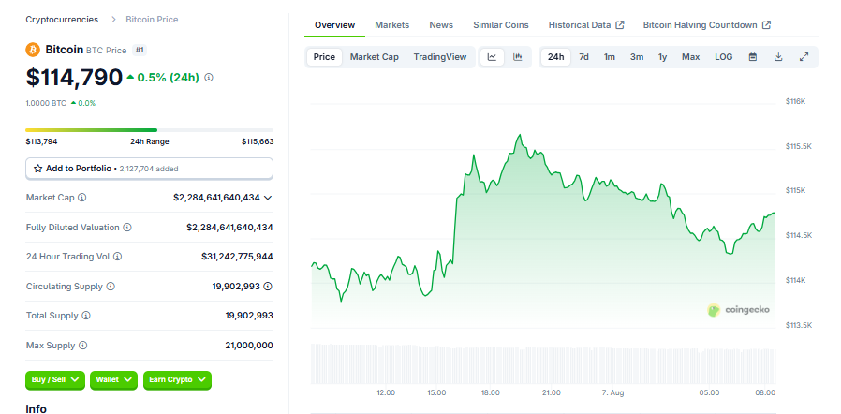
Task: Click the price chart peak near 21:00
Action: coord(519,136)
